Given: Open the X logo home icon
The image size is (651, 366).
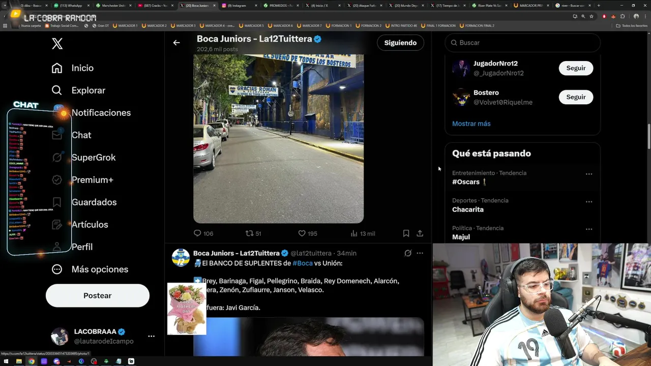Looking at the screenshot, I should [57, 44].
